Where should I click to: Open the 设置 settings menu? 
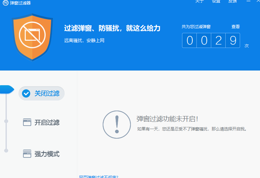[x=216, y=1]
